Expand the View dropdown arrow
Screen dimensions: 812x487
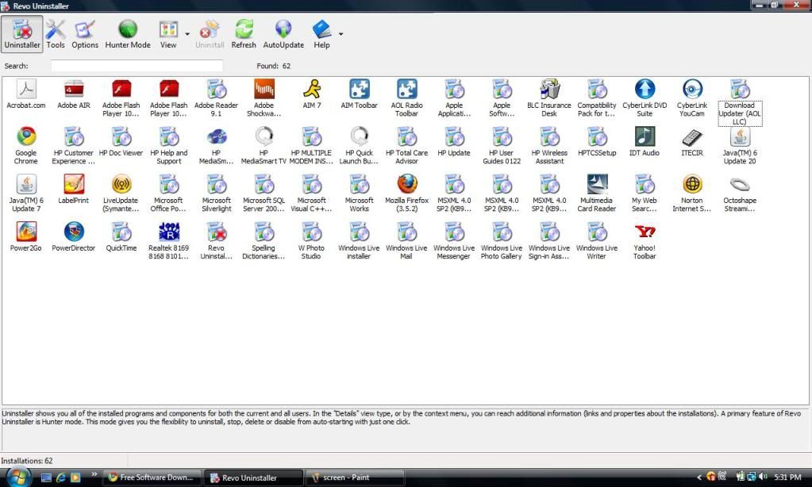187,34
